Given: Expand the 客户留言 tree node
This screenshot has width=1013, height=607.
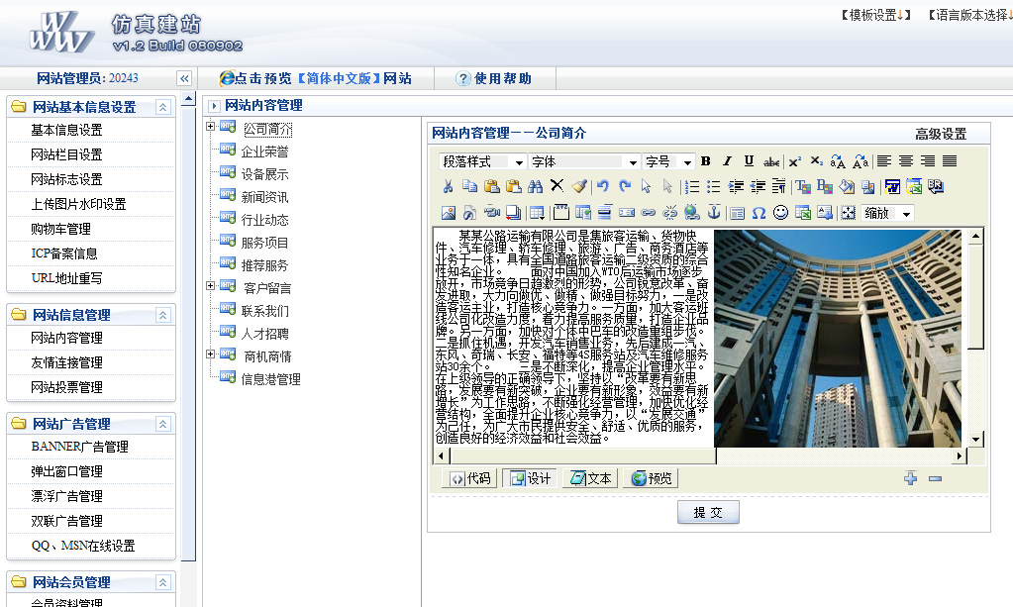Looking at the screenshot, I should click(210, 286).
